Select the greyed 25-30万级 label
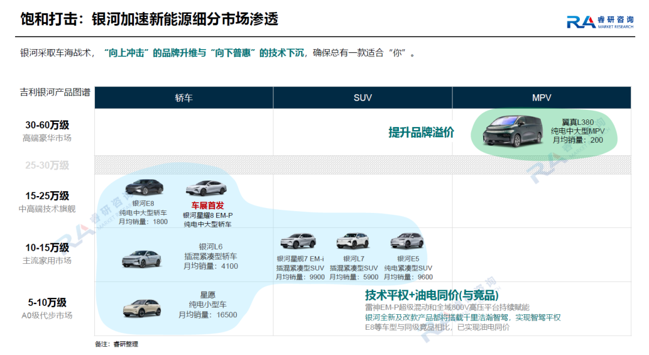This screenshot has width=649, height=355. 47,166
